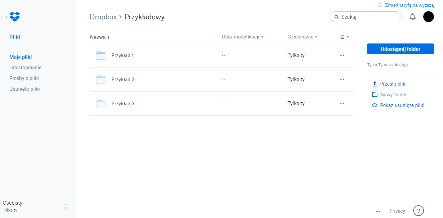443x218 pixels.
Task: Go to Udostępnianie in the sidebar
Action: pyautogui.click(x=25, y=68)
